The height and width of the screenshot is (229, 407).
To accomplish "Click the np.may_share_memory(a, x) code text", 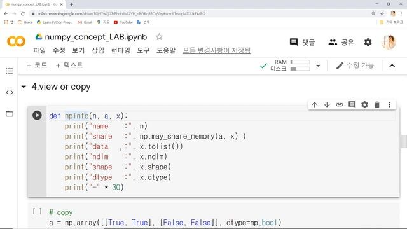I will pyautogui.click(x=189, y=136).
